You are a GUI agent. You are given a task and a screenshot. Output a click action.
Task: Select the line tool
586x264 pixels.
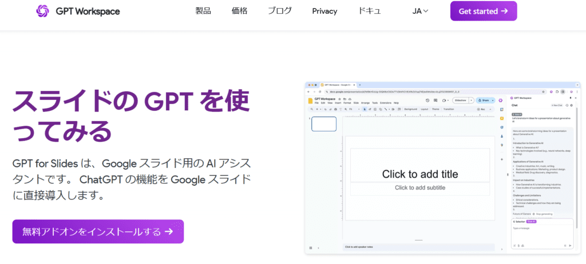386,109
